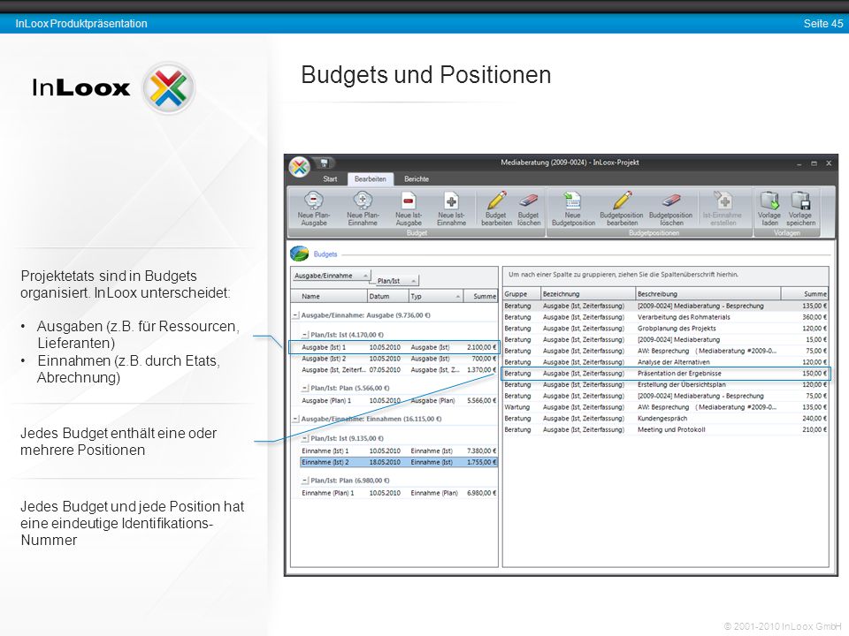The width and height of the screenshot is (849, 636).
Task: Select budget row Einnahme (Plan) 1
Action: (x=399, y=493)
